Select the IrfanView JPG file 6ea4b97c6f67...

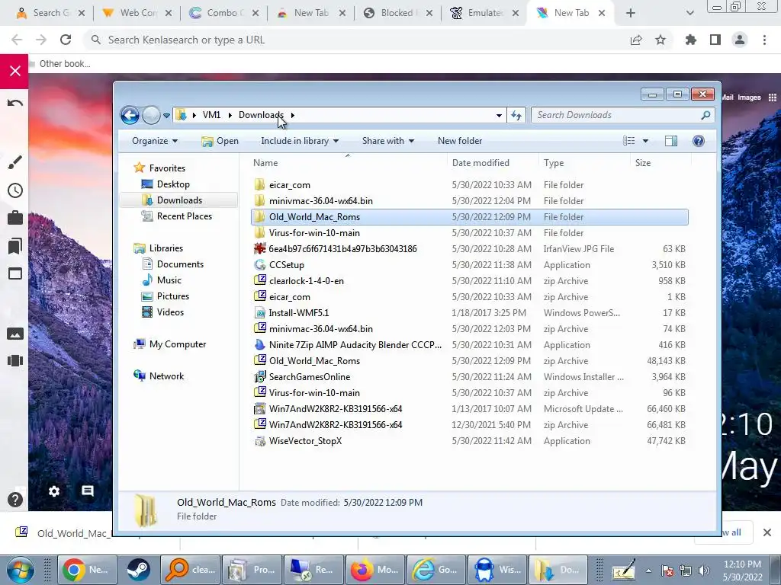[x=469, y=249]
